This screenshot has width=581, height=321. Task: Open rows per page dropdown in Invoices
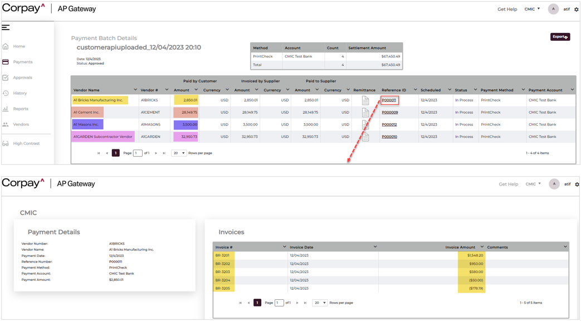click(x=320, y=303)
